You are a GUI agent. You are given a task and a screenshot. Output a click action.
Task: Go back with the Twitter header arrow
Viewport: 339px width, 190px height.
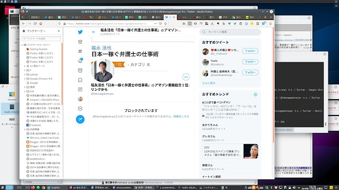tap(94, 32)
